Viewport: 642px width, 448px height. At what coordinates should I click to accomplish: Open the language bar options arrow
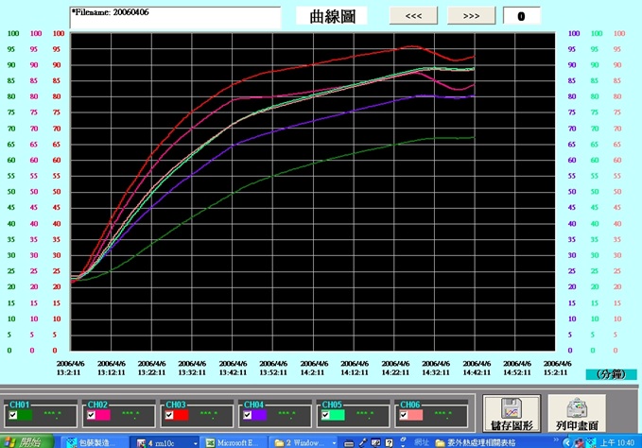click(403, 445)
